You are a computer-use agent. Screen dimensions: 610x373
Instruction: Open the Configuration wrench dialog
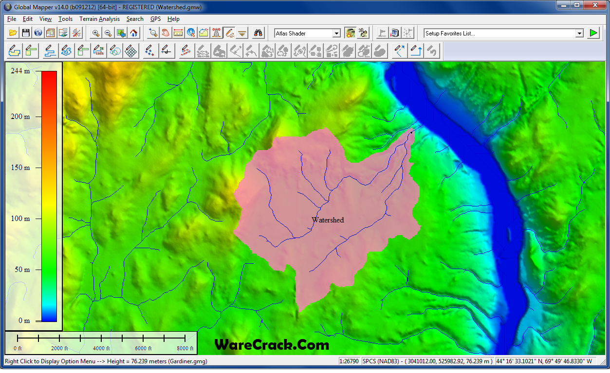coord(77,33)
